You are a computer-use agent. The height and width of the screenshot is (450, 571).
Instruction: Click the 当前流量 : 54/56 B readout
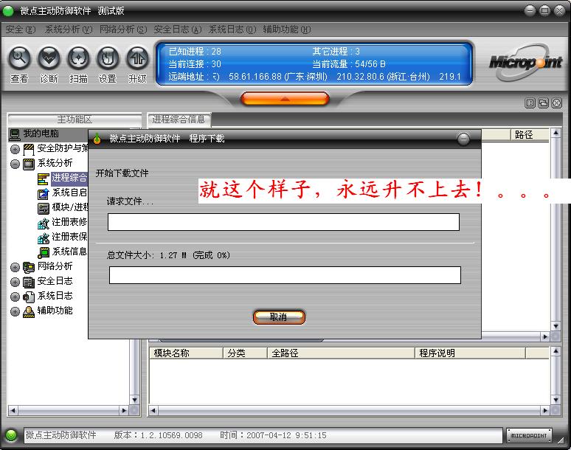pos(349,64)
